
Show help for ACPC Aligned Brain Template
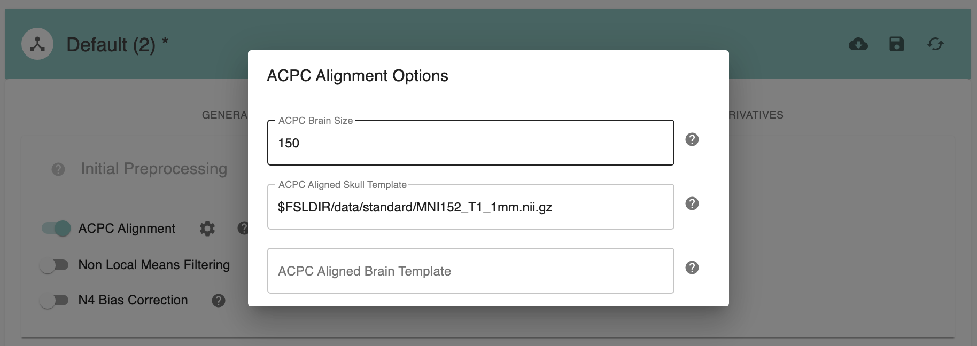[692, 268]
